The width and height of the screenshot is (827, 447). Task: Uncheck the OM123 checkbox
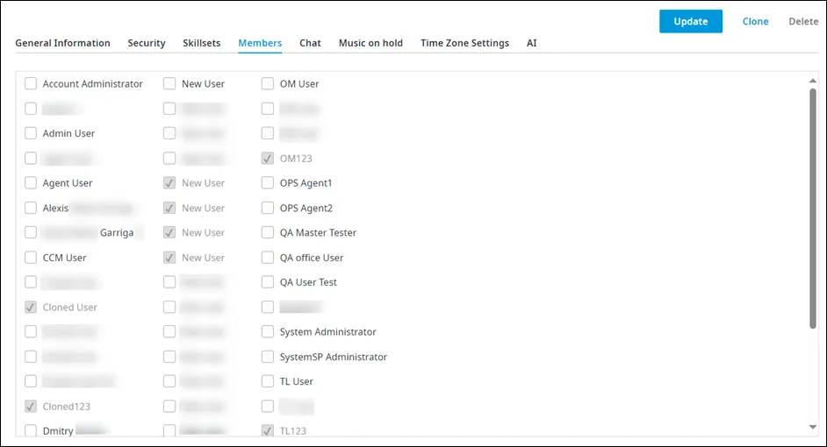[268, 158]
